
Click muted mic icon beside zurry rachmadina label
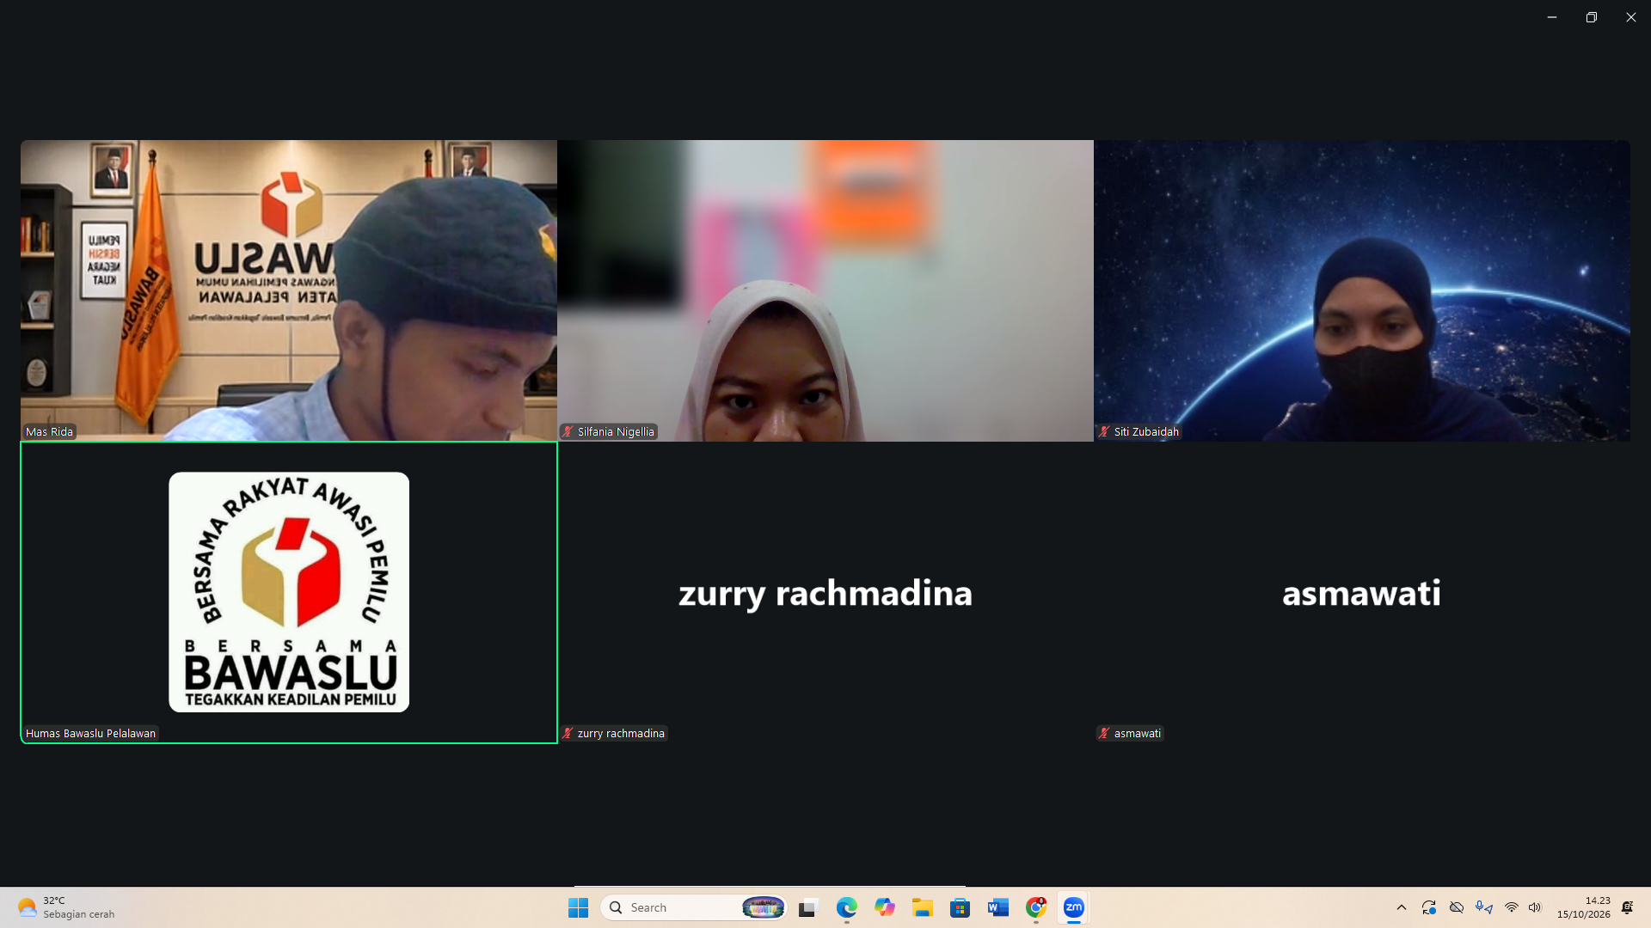[568, 733]
